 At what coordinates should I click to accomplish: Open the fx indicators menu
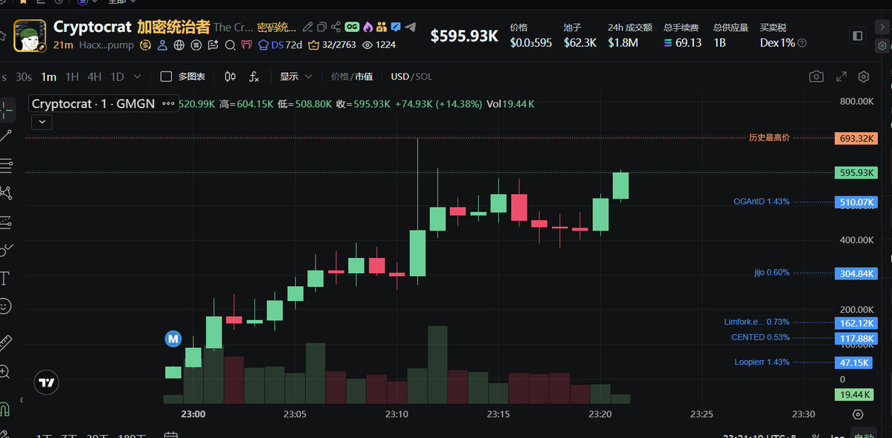click(254, 77)
